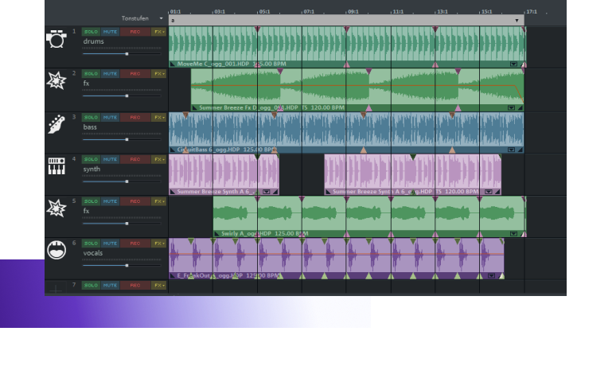Open FX dropdown on fx track 5
Screen dimensions: 616x378
(158, 201)
